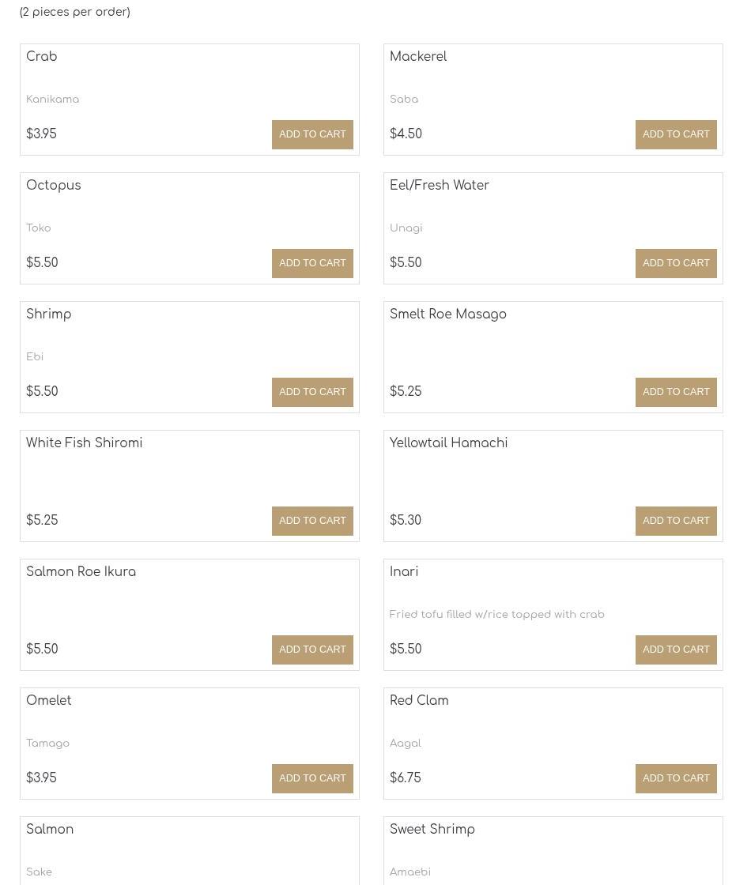Select the Crab item title
The width and height of the screenshot is (751, 885).
(41, 56)
